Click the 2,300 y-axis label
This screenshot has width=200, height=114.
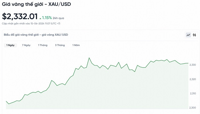[193, 107]
